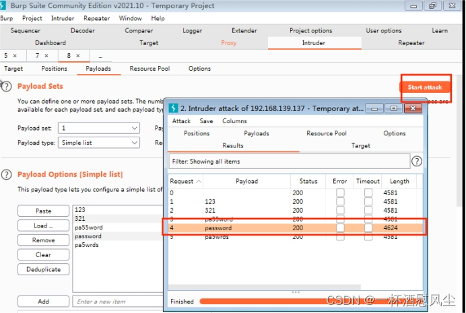Click the Enter a new item field
Image resolution: width=466 pixels, height=313 pixels.
click(118, 302)
